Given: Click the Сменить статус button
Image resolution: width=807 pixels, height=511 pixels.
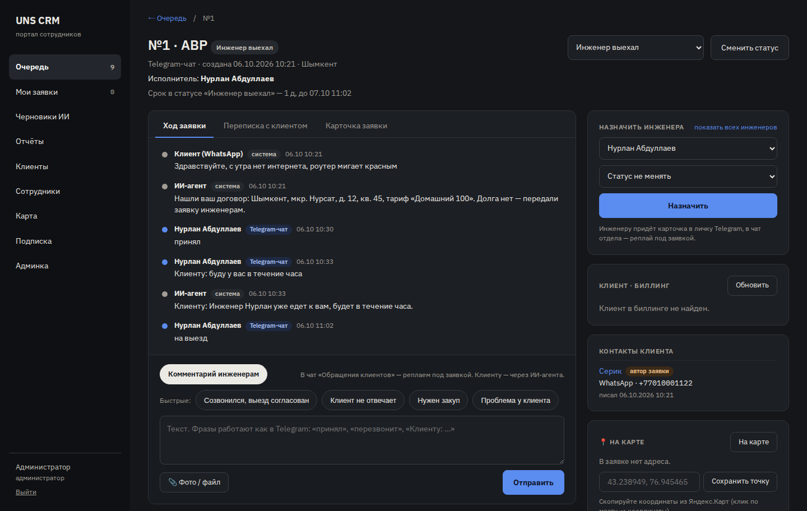Looking at the screenshot, I should coord(750,48).
